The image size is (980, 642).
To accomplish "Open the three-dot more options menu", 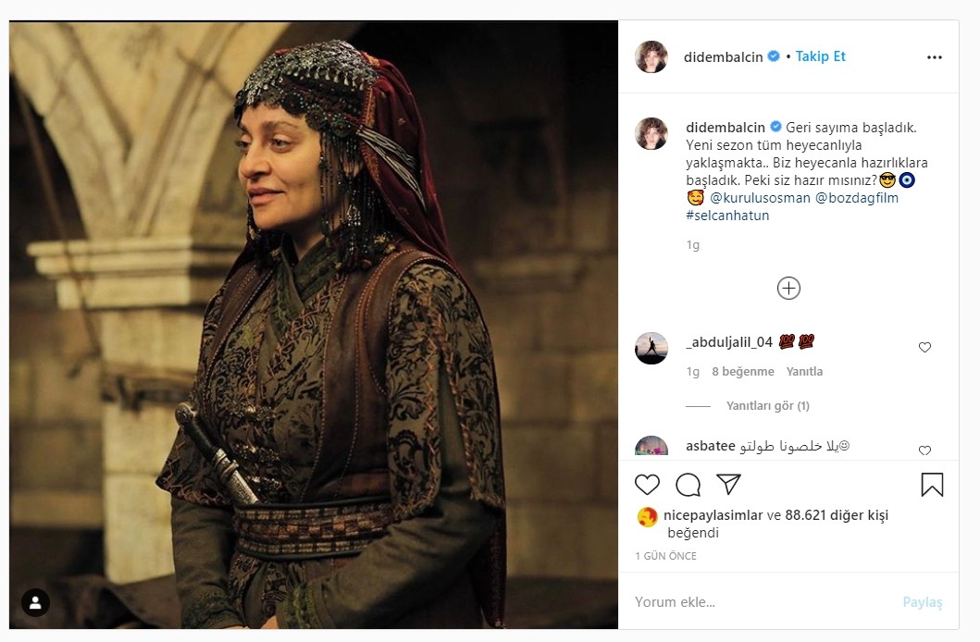I will pyautogui.click(x=935, y=56).
